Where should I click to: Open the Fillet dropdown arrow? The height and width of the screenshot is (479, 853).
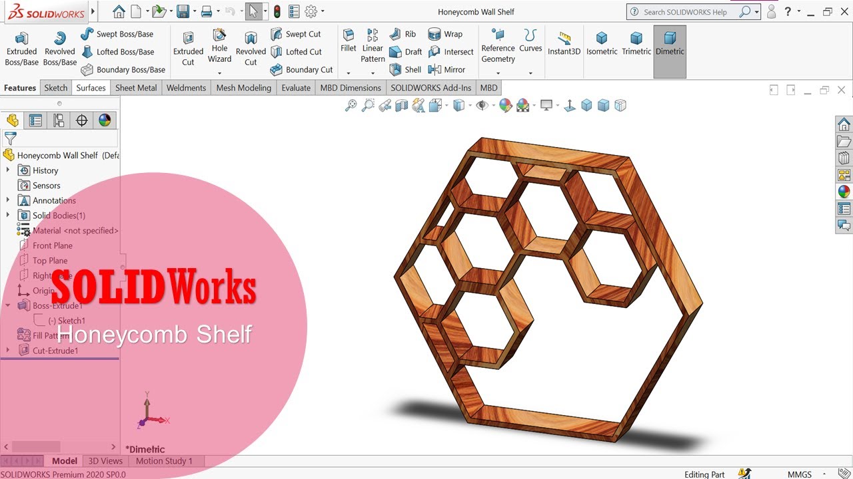[x=348, y=73]
